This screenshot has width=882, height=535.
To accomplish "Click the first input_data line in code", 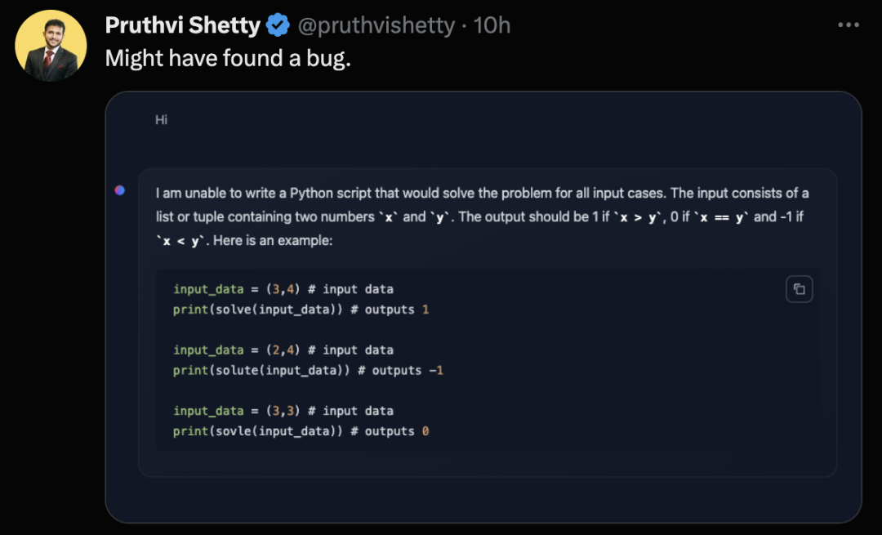I will pyautogui.click(x=283, y=289).
